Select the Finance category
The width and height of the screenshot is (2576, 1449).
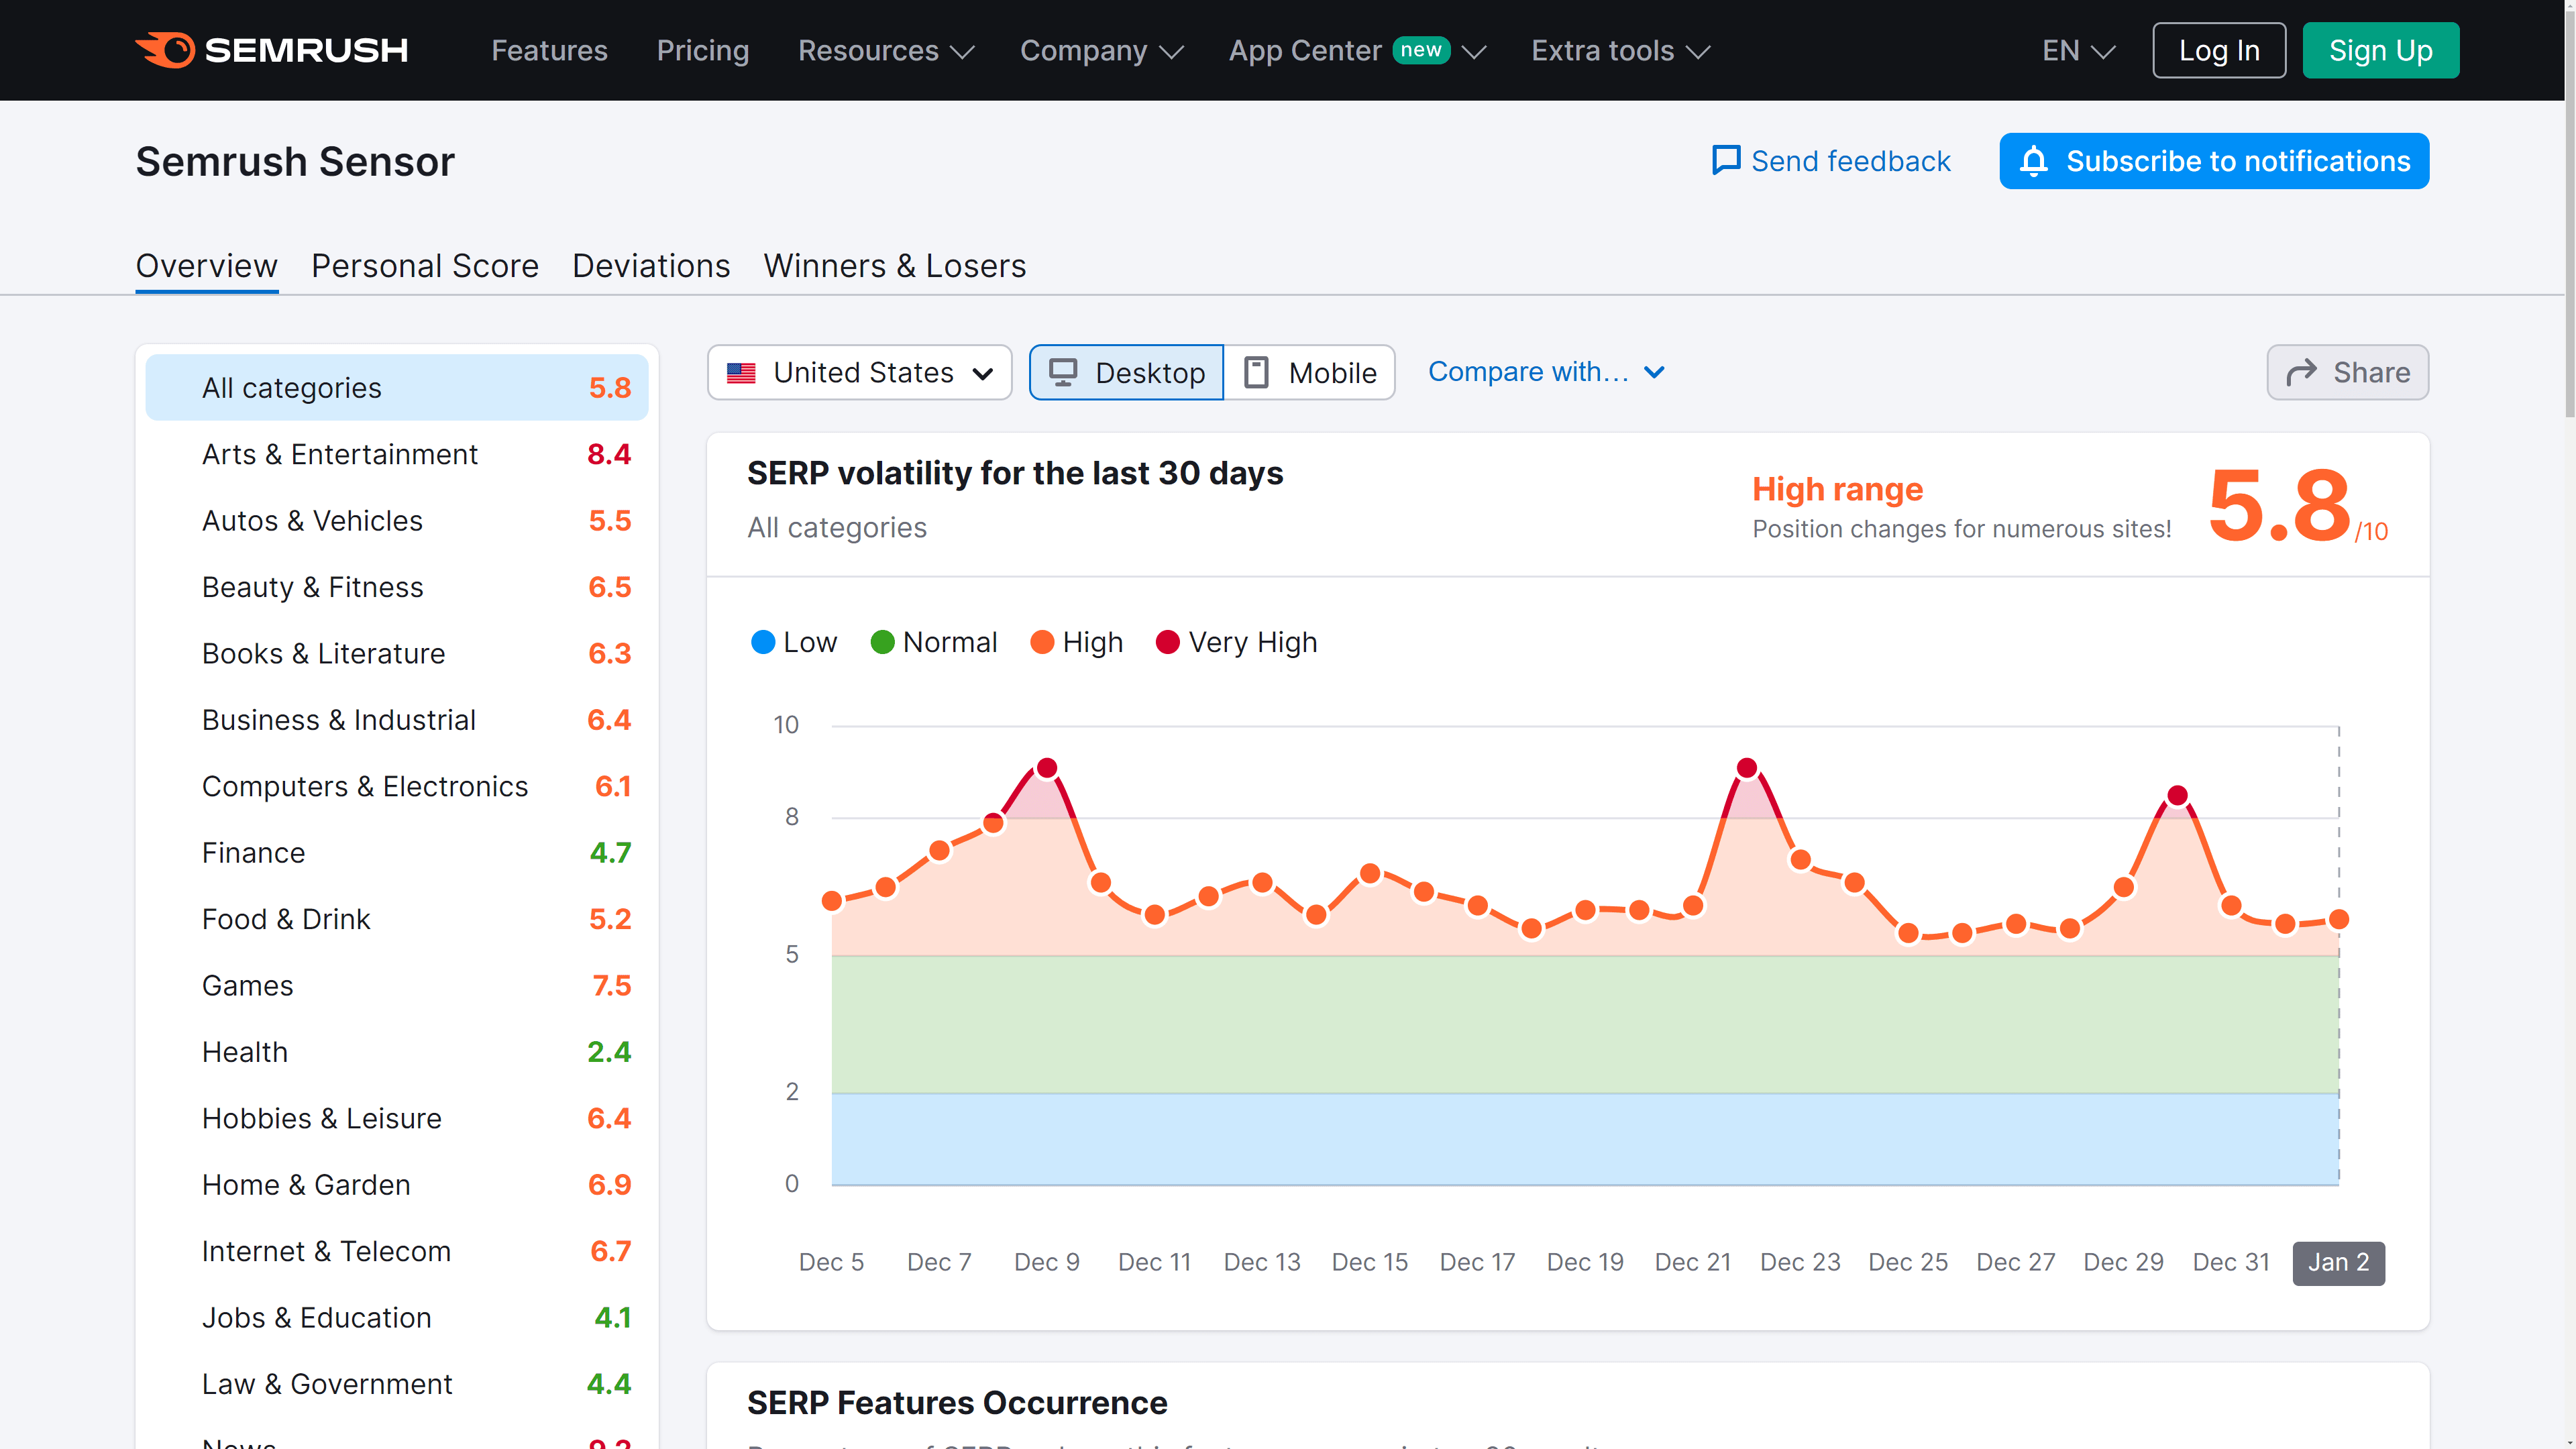point(397,853)
